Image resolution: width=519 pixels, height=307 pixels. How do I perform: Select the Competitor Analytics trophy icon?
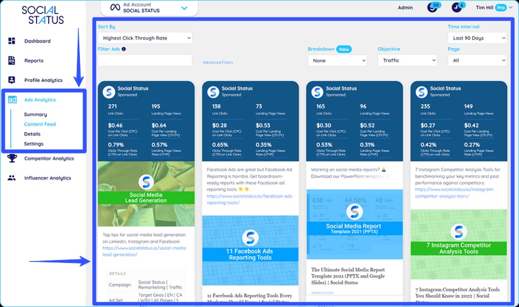point(12,158)
